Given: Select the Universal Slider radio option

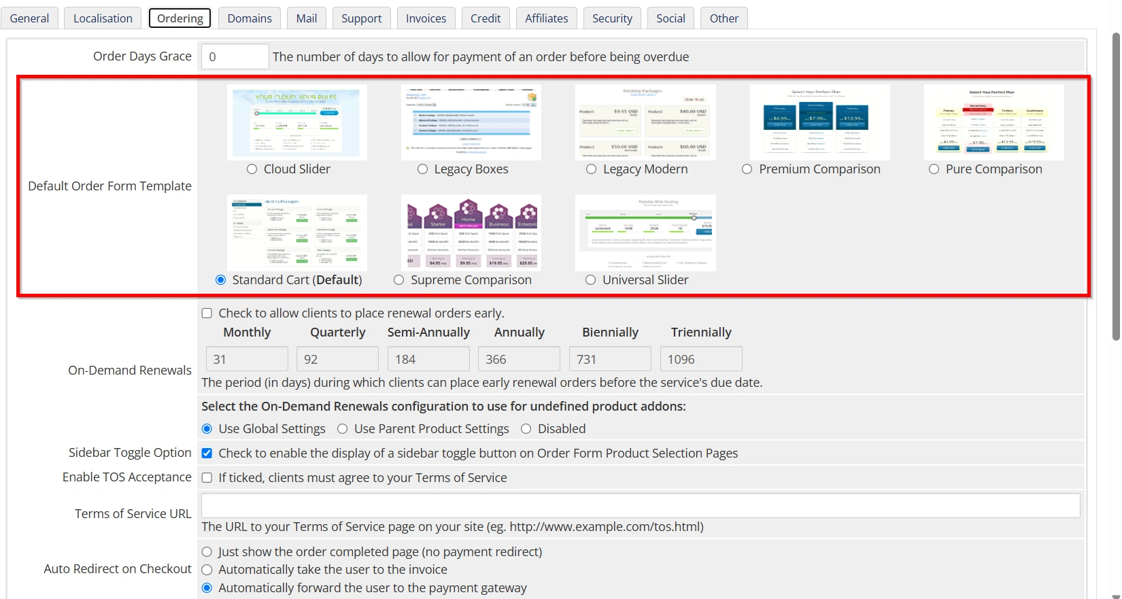Looking at the screenshot, I should click(x=591, y=280).
